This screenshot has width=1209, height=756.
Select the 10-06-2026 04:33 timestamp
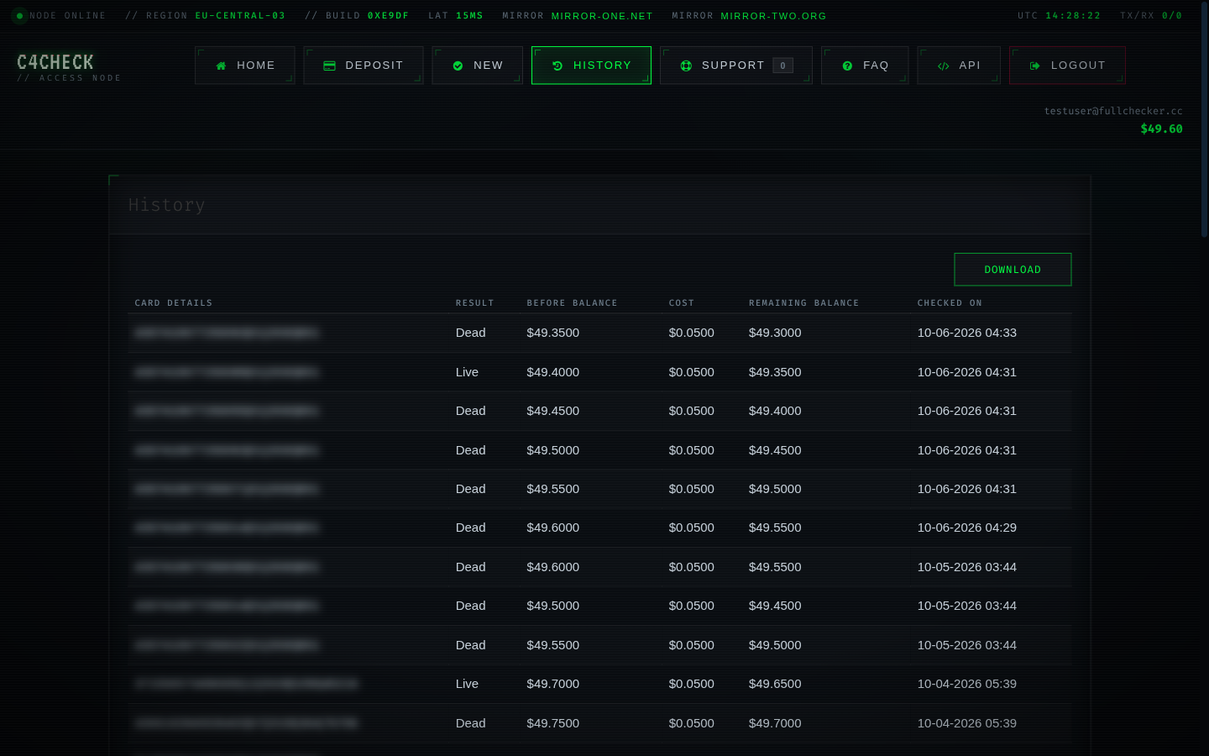pyautogui.click(x=967, y=333)
